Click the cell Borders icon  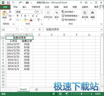[18, 20]
